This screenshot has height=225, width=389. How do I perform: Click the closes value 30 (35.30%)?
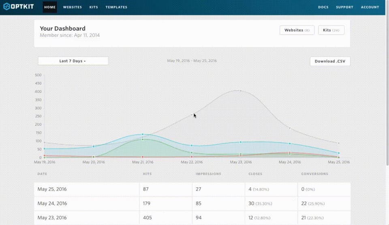[260, 204]
